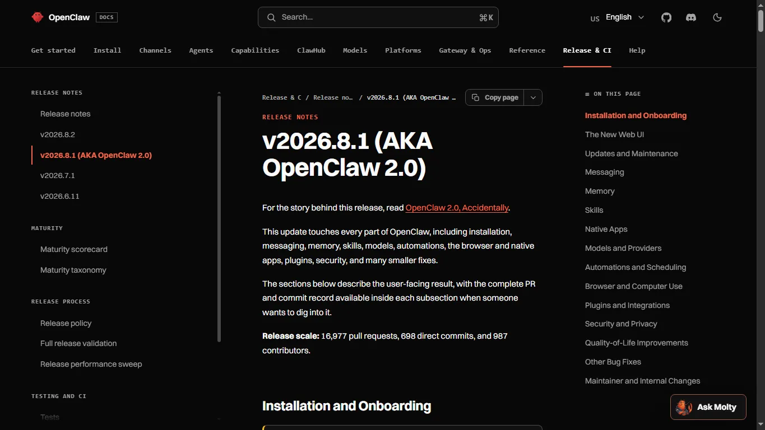The image size is (765, 430).
Task: Open v2026.6.11 release notes
Action: point(60,196)
